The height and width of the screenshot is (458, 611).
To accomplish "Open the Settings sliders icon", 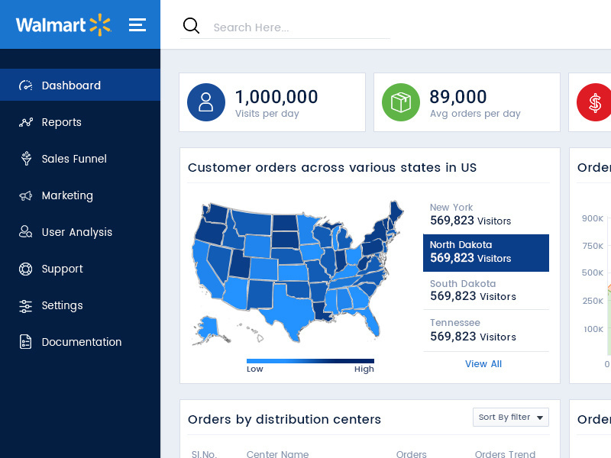I will click(26, 305).
